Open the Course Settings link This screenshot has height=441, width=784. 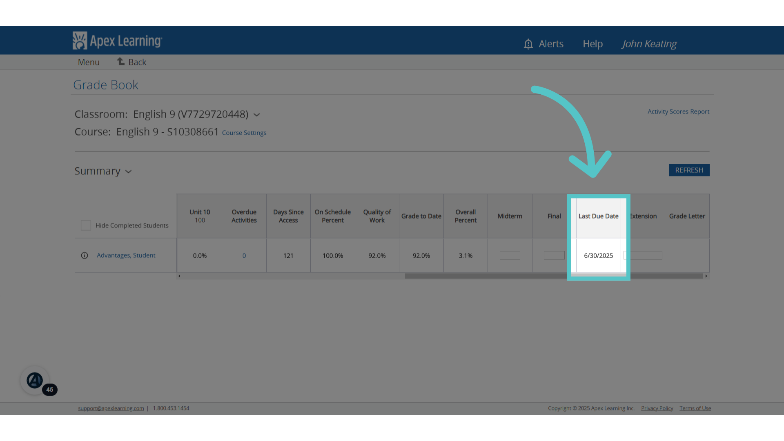[244, 133]
